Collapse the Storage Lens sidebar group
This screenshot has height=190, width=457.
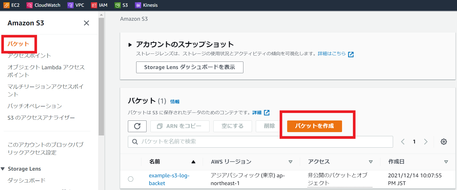point(3,169)
